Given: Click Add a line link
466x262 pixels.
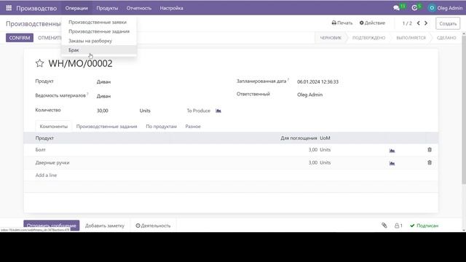Looking at the screenshot, I should [x=46, y=175].
